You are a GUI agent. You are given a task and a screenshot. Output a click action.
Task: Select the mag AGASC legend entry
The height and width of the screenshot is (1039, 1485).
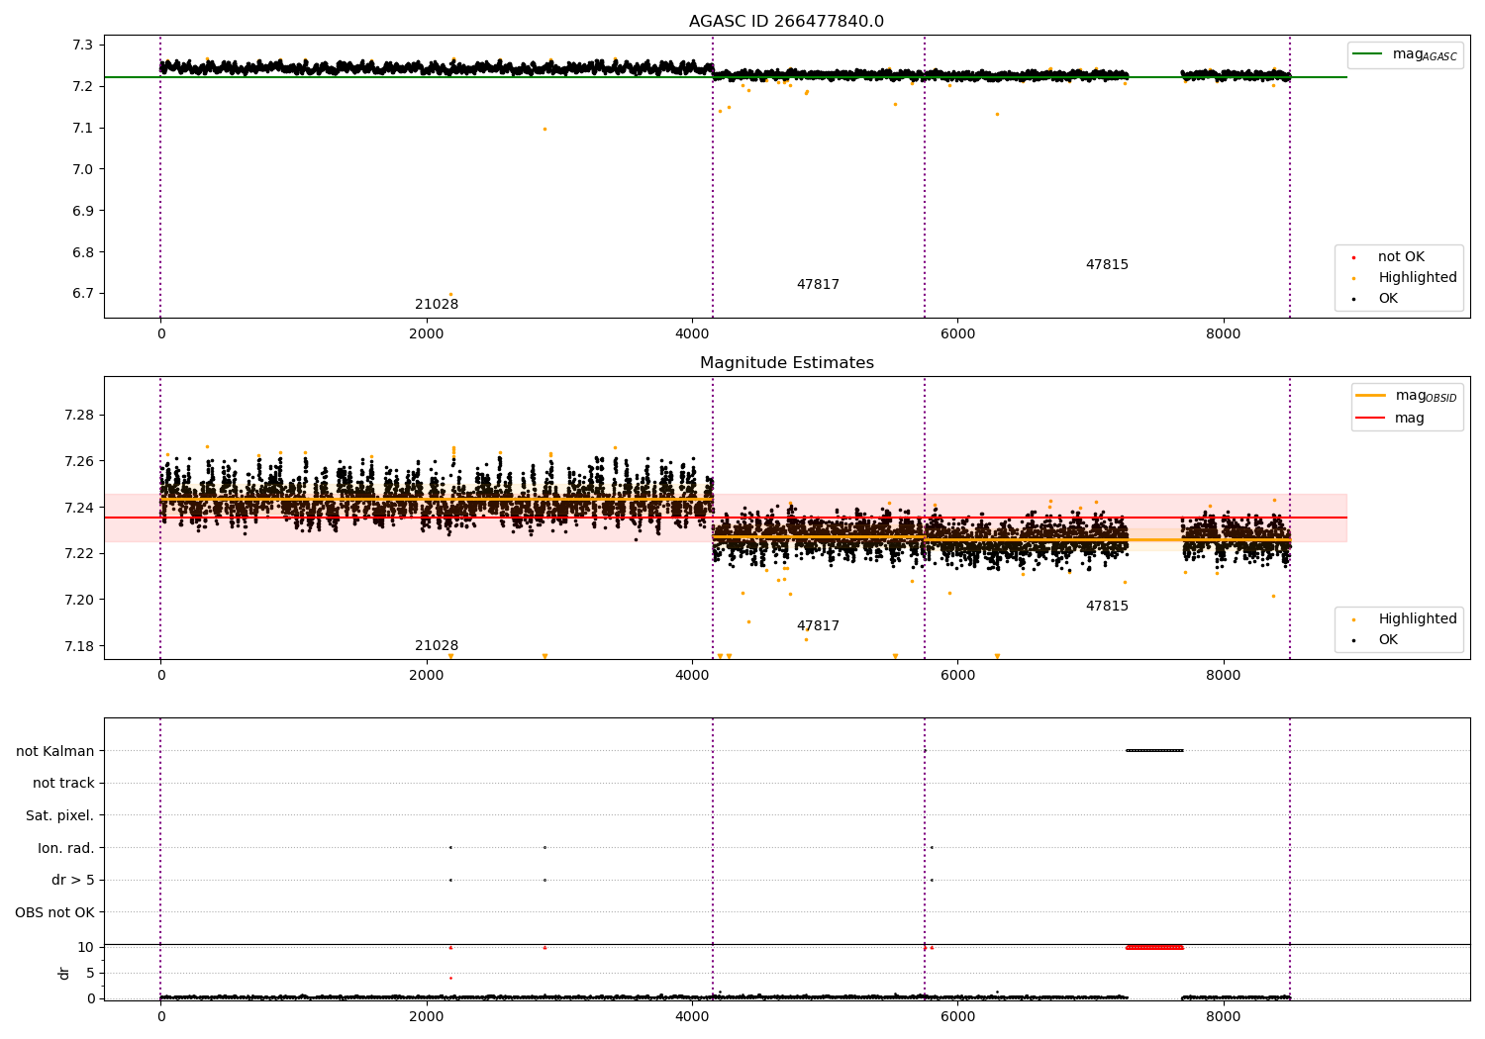1405,54
